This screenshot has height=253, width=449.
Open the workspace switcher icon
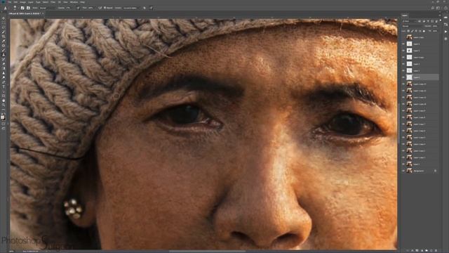click(438, 8)
